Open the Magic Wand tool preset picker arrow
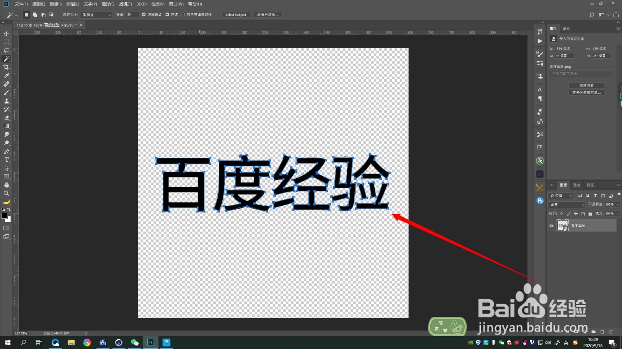This screenshot has height=349, width=622. pyautogui.click(x=16, y=15)
